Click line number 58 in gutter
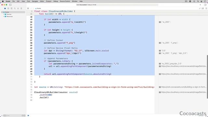The image size is (208, 117). 31,43
